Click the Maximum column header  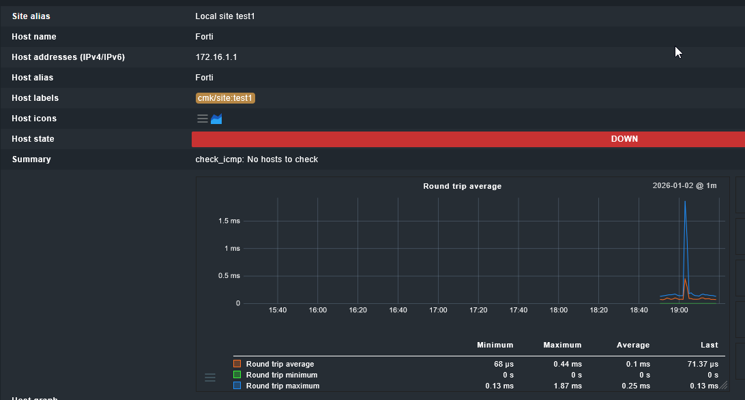(562, 345)
